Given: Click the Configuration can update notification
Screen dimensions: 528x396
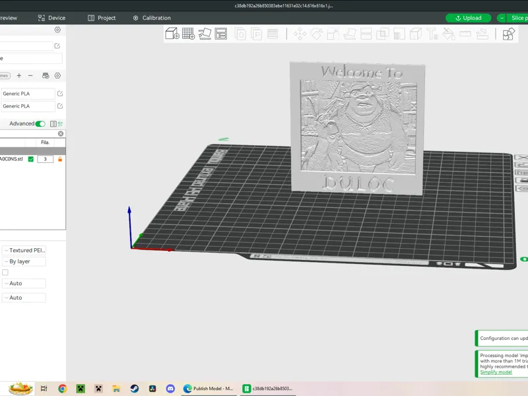Looking at the screenshot, I should (x=502, y=338).
